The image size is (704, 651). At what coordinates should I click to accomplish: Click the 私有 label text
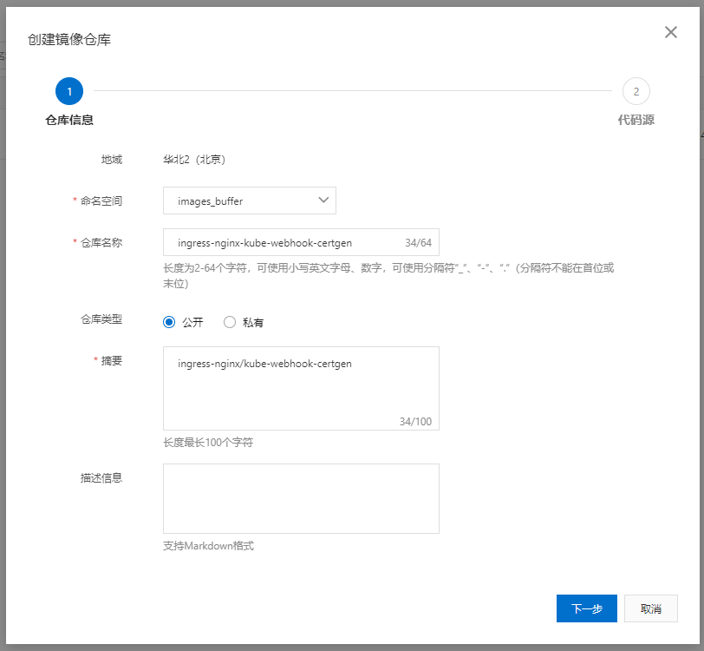point(252,323)
